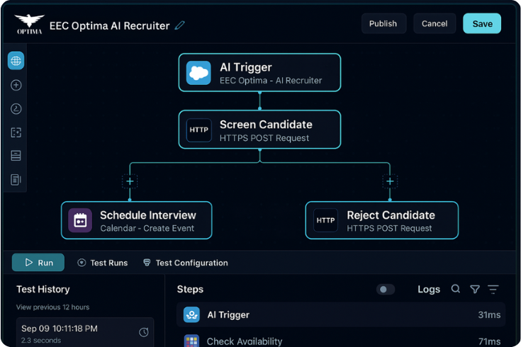Open the clock history icon in sidebar

(16, 109)
